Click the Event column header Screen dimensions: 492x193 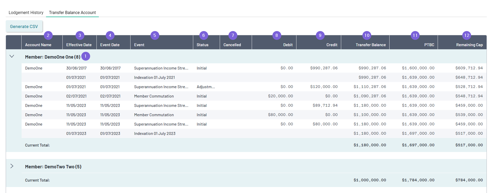point(139,45)
